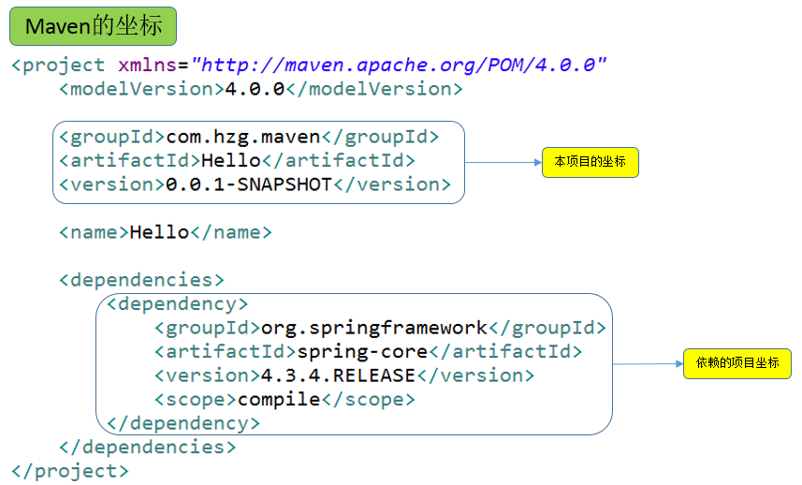Click the opening <project tag text

click(x=58, y=65)
